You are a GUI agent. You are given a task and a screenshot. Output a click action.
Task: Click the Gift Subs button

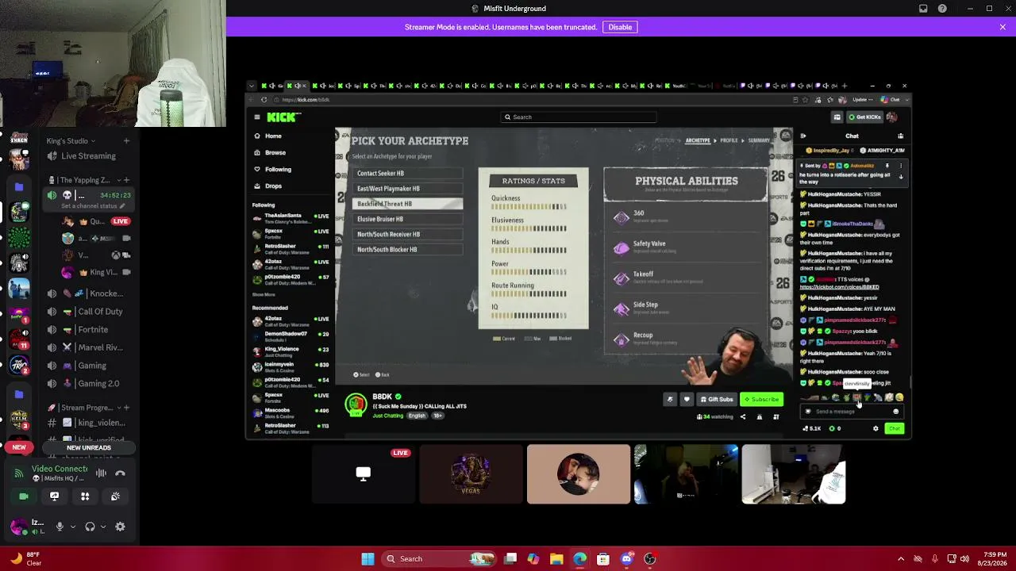pyautogui.click(x=716, y=399)
